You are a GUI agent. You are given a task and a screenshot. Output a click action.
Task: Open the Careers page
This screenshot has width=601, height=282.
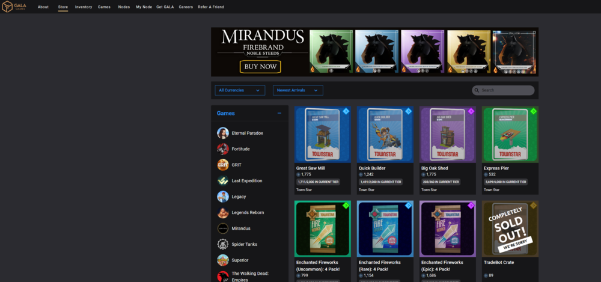[186, 7]
